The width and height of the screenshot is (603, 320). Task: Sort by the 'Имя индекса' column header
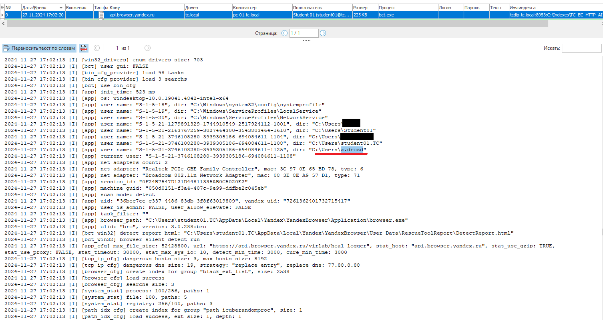[555, 8]
